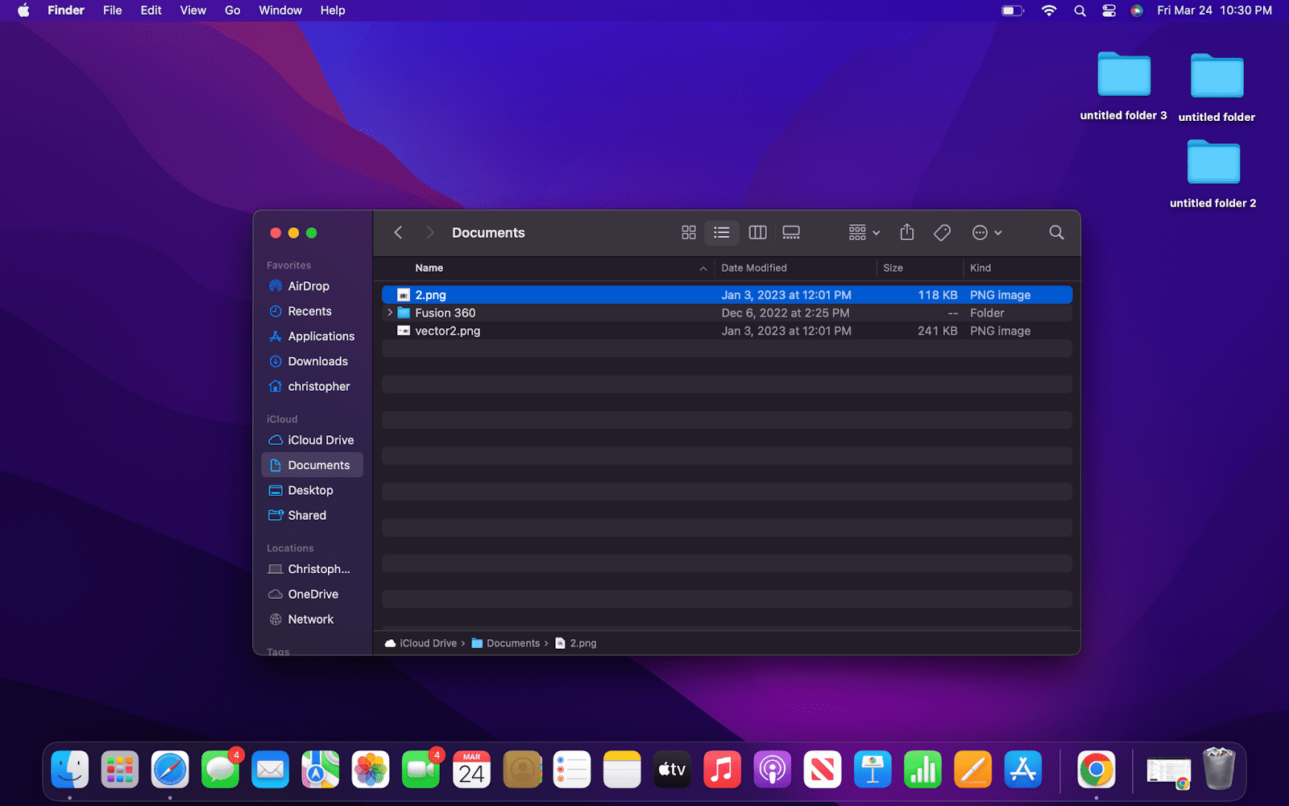Select untitled folder 3 on the desktop
The width and height of the screenshot is (1289, 806).
click(1124, 86)
